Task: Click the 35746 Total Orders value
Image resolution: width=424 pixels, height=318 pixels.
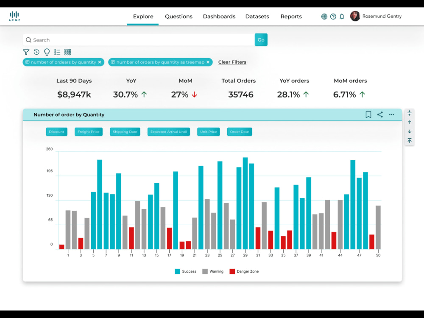Action: click(241, 95)
